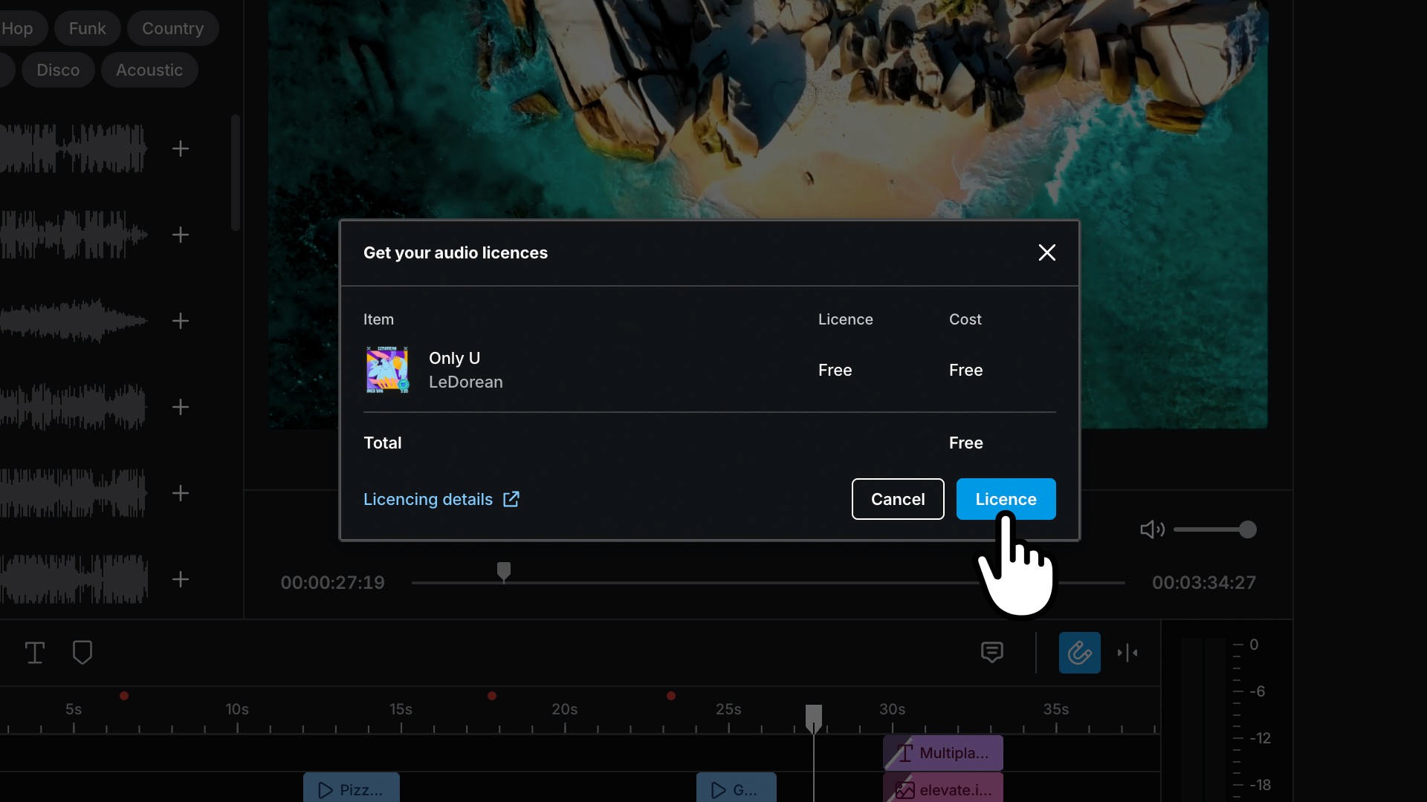
Task: Add the first audio track with plus
Action: coord(181,149)
